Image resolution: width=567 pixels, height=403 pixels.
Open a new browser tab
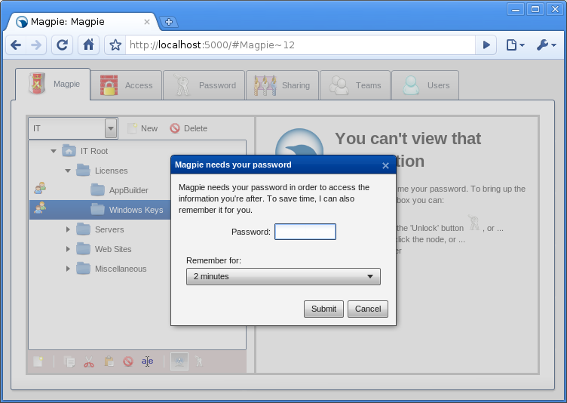168,22
